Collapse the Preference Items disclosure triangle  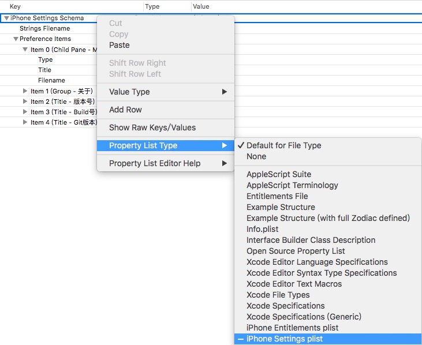click(x=16, y=39)
